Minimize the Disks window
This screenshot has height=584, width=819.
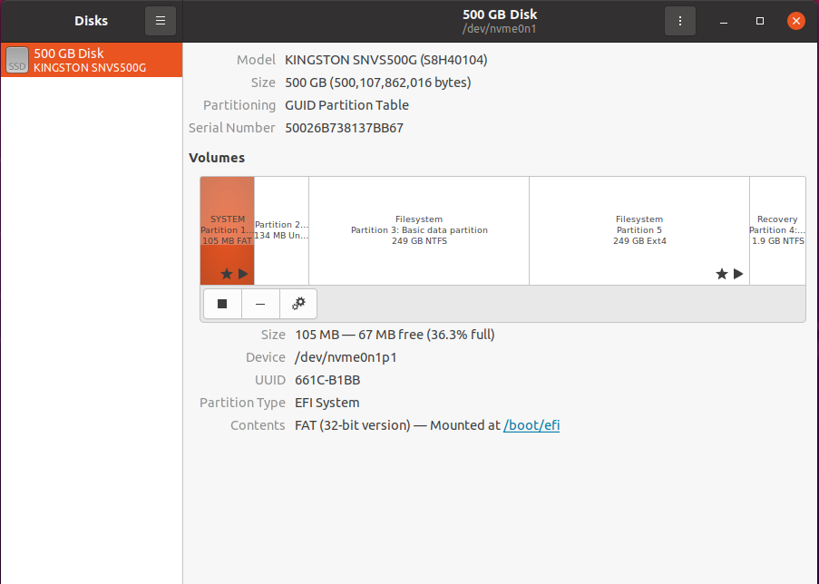tap(724, 21)
